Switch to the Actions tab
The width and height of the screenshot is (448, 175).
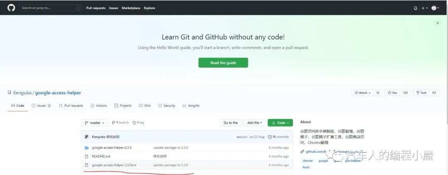point(99,106)
